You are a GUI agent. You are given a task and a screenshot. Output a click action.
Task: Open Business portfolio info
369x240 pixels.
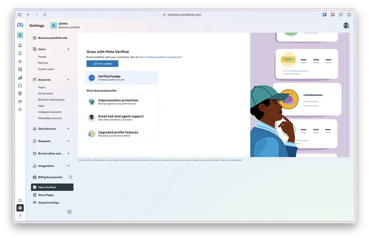coord(52,38)
